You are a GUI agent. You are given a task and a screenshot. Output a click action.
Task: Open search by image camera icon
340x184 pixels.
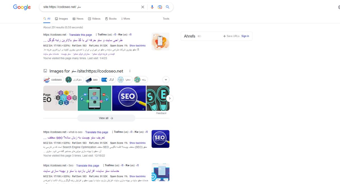click(160, 7)
